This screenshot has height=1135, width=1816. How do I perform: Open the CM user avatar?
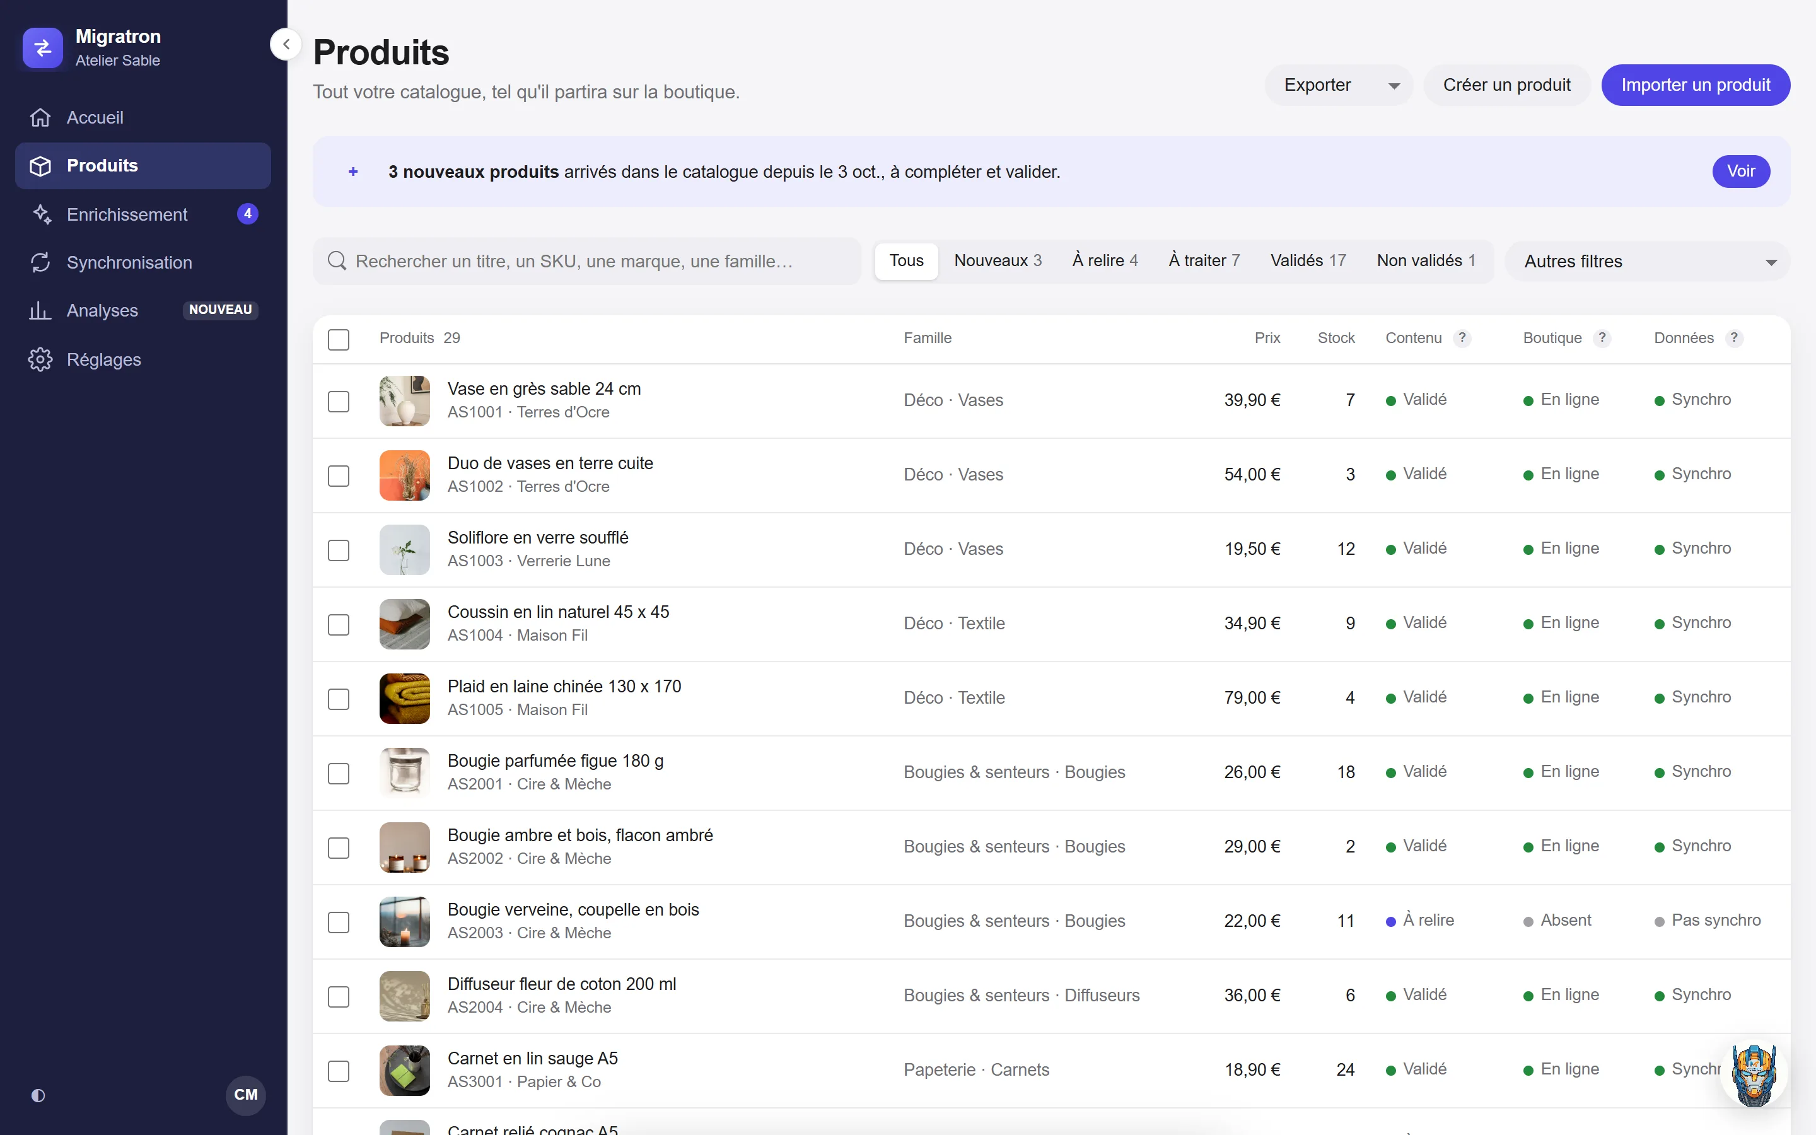click(245, 1095)
